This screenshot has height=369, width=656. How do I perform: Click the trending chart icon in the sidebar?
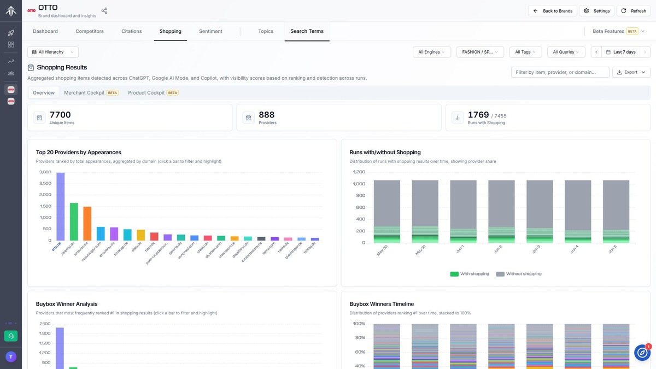[x=11, y=61]
